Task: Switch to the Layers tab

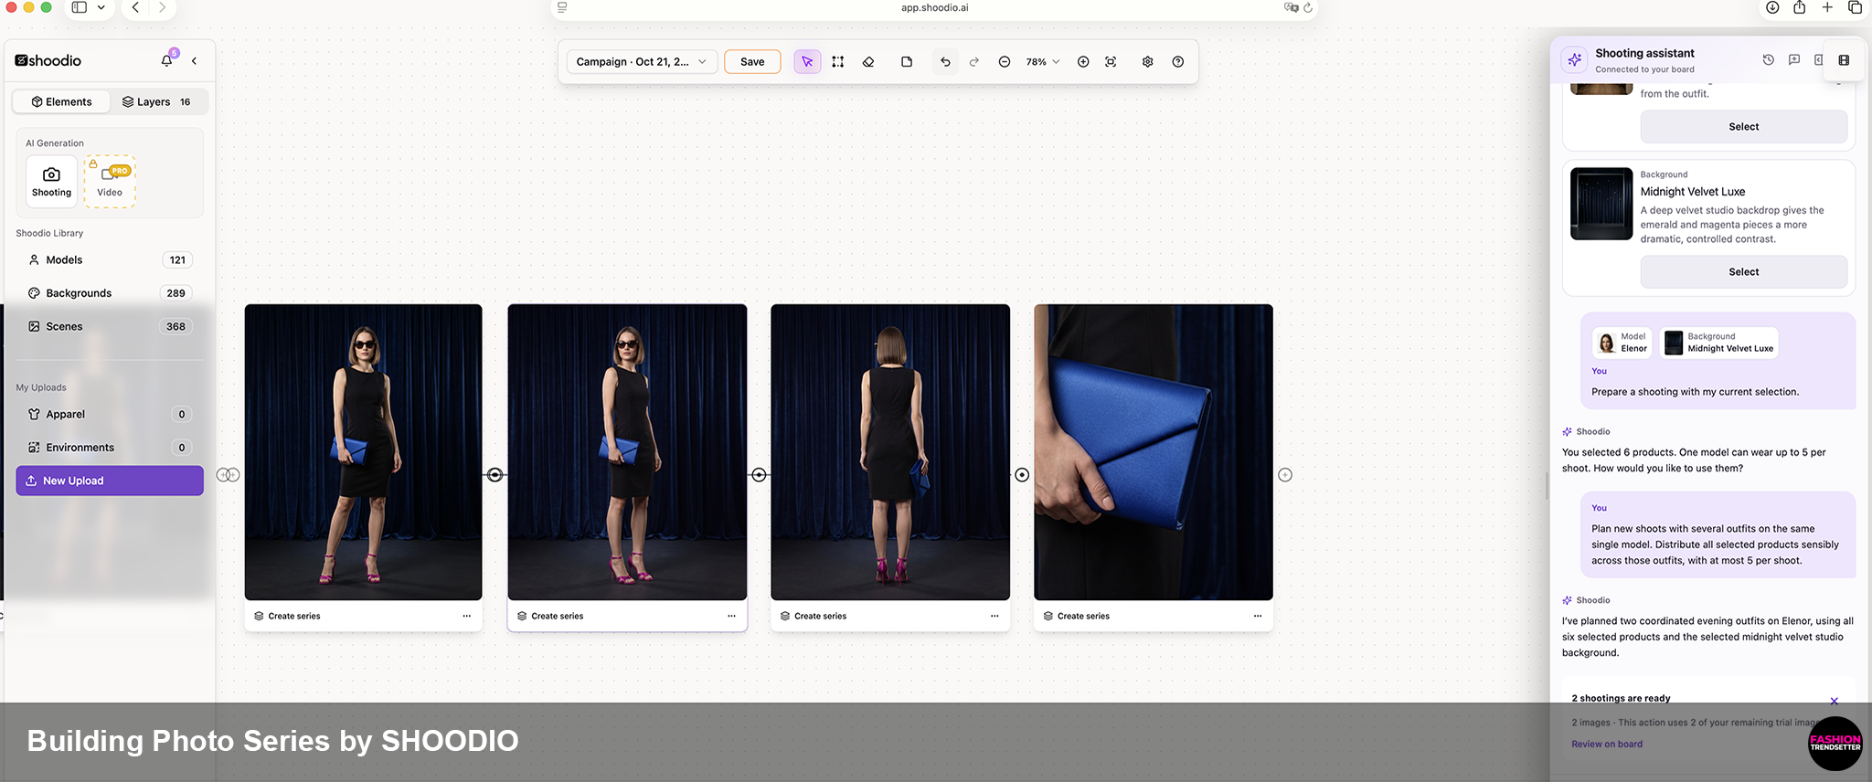Action: point(156,102)
